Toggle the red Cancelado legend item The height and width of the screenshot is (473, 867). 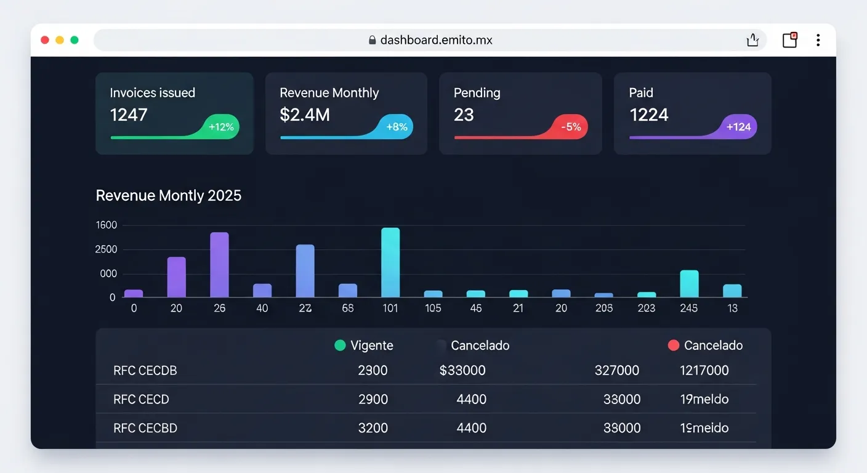tap(705, 346)
